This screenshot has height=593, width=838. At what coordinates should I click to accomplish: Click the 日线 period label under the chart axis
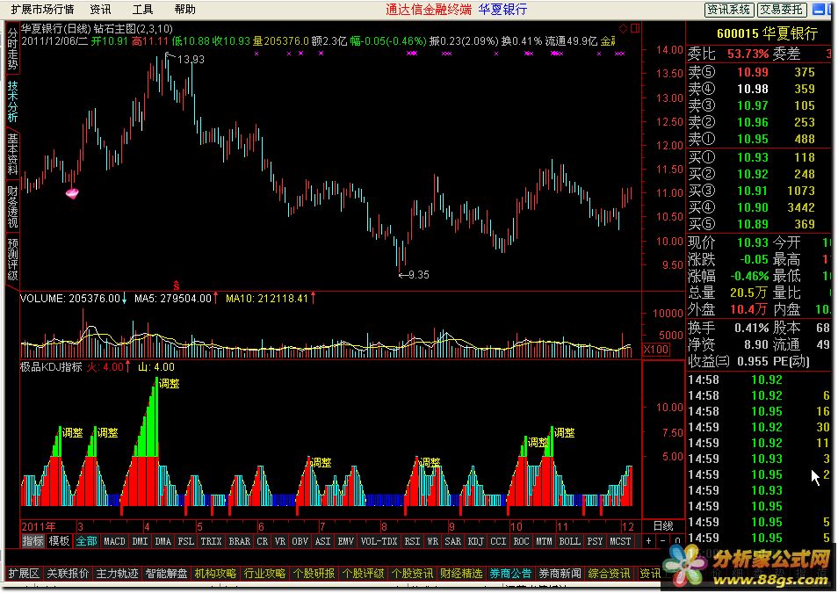pos(663,526)
